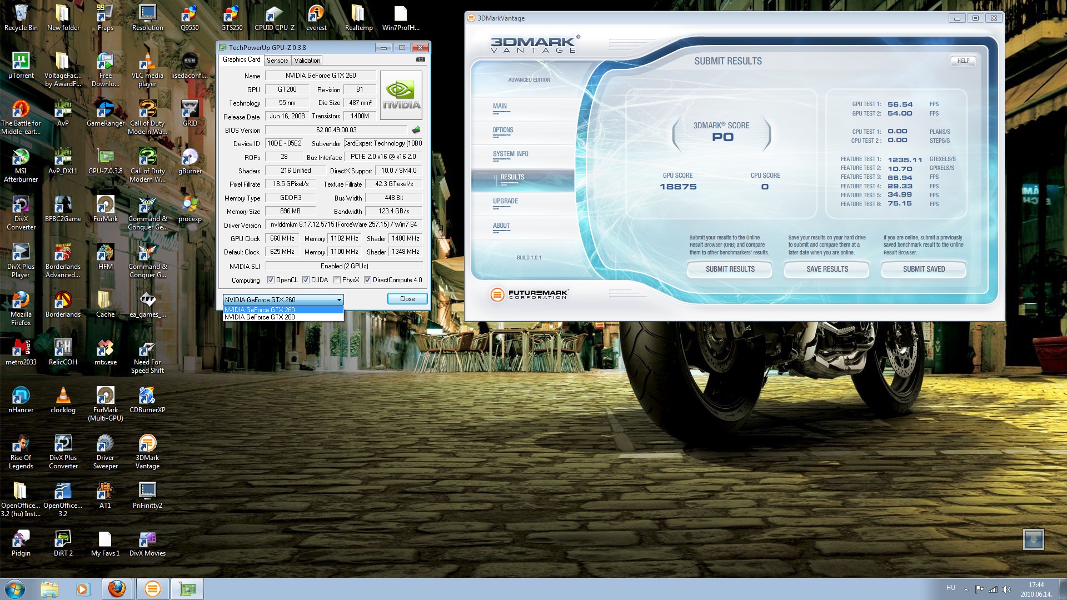Image resolution: width=1067 pixels, height=600 pixels.
Task: Switch to the Sensors tab
Action: pyautogui.click(x=277, y=61)
